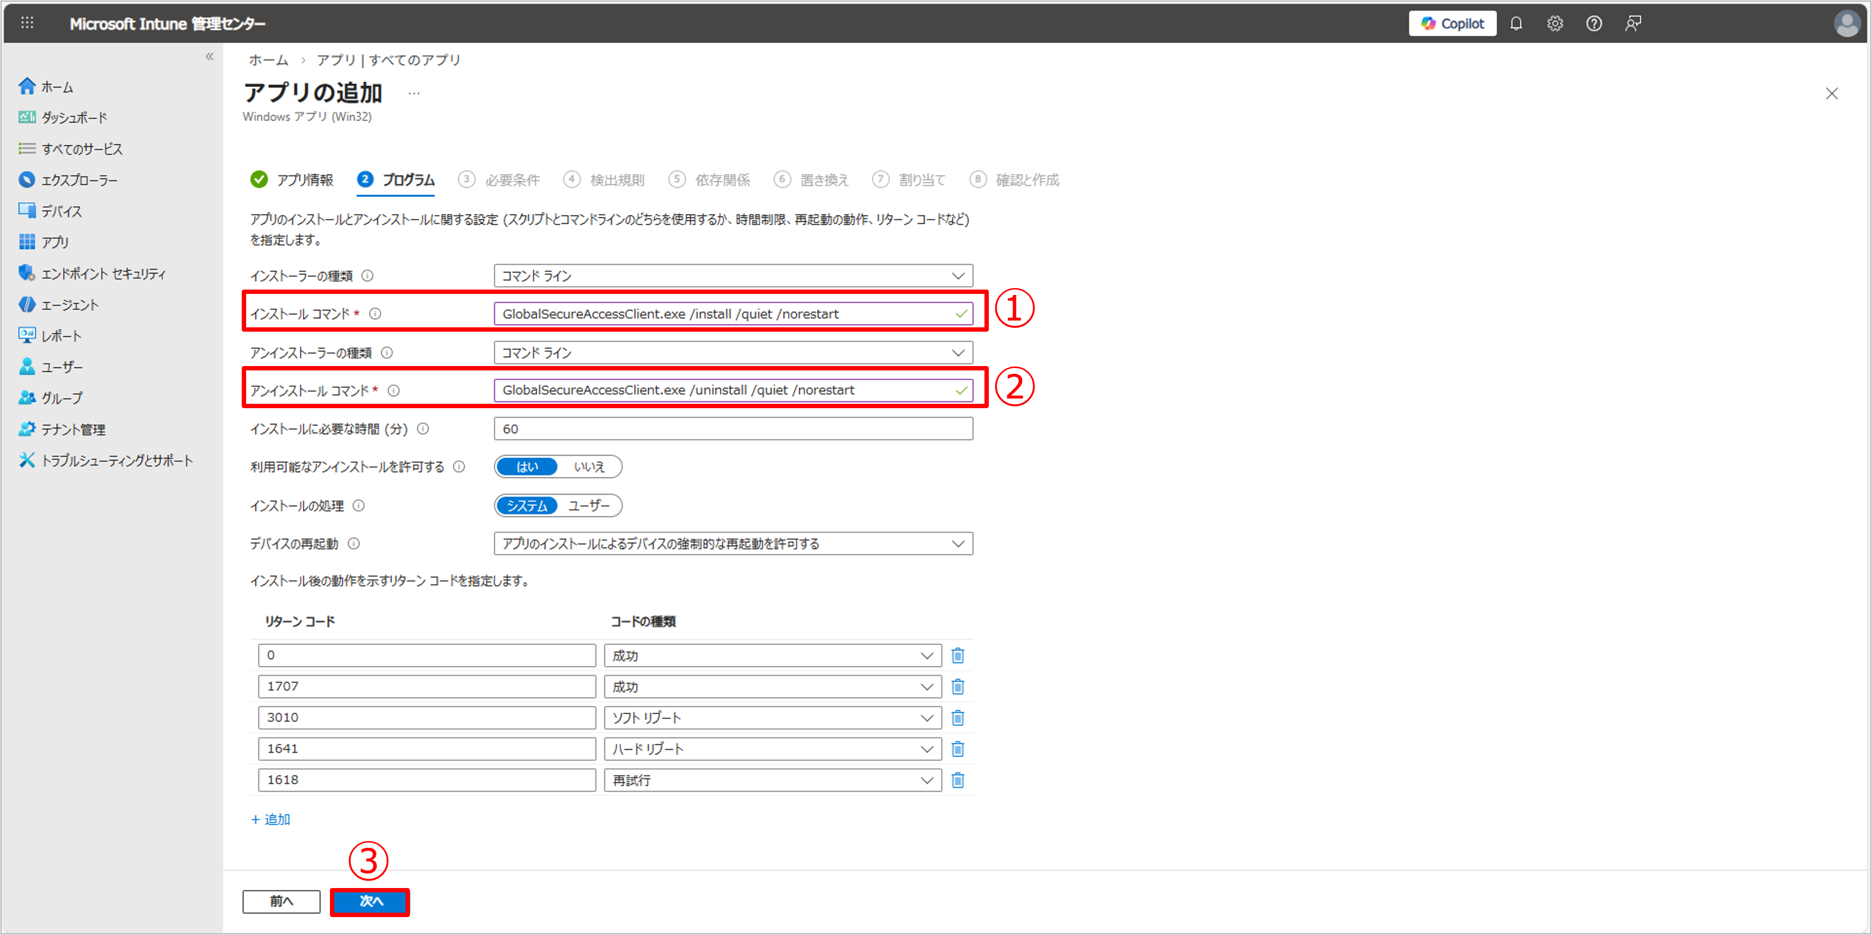
Task: Click trash icon for return code 1618
Action: pos(958,780)
